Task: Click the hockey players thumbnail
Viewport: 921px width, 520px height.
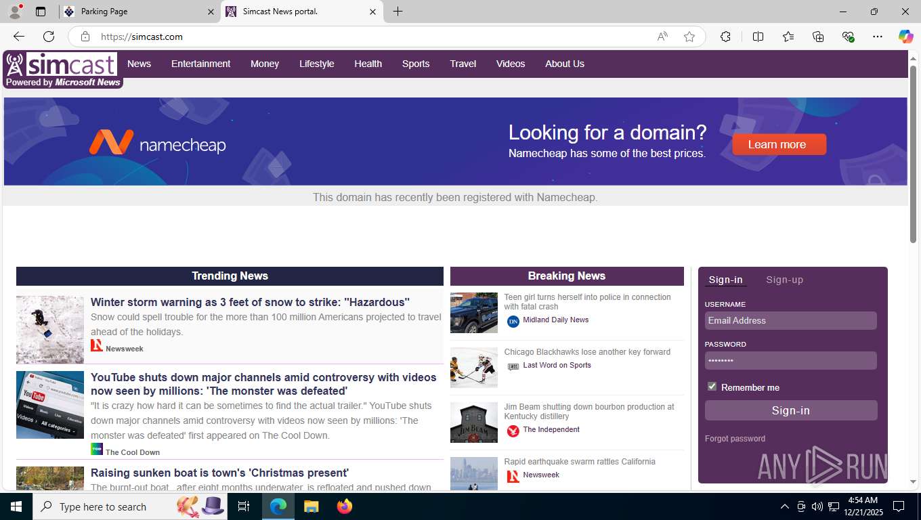Action: pos(474,368)
